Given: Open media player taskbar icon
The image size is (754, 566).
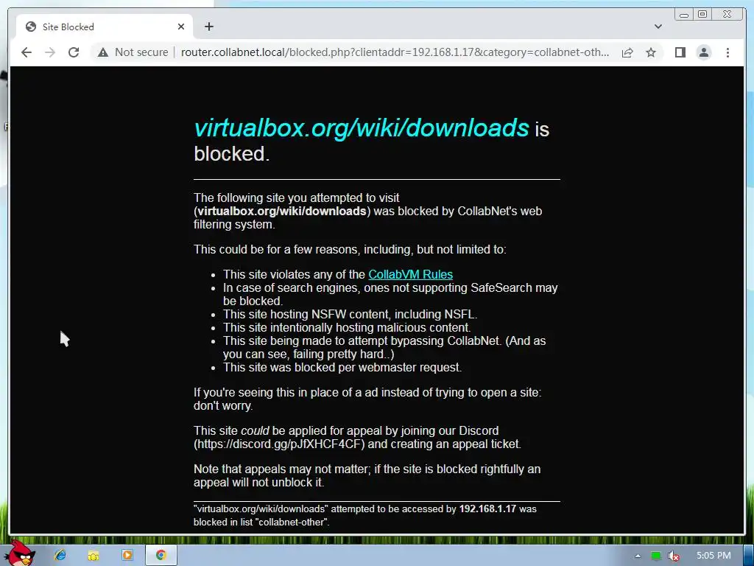Looking at the screenshot, I should pos(127,555).
